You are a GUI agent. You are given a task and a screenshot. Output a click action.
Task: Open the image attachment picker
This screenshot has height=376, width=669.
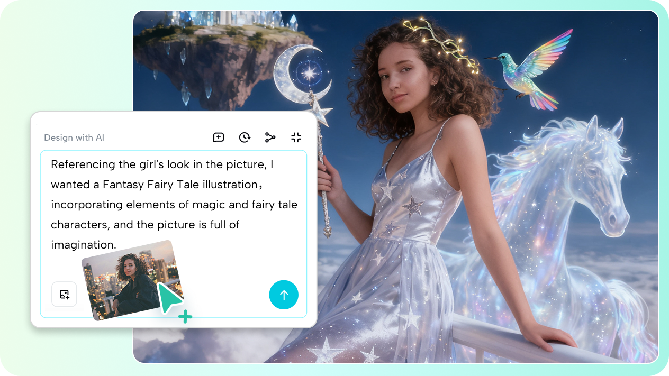pos(64,295)
